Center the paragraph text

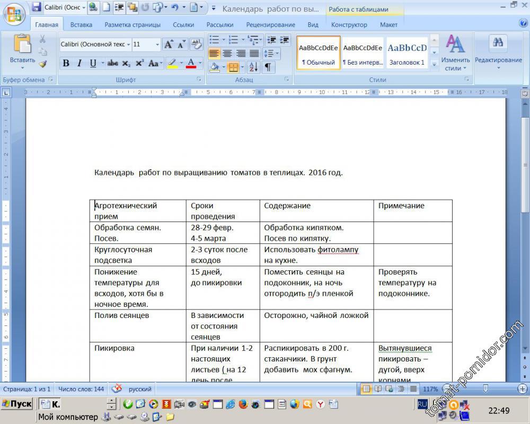(227, 54)
